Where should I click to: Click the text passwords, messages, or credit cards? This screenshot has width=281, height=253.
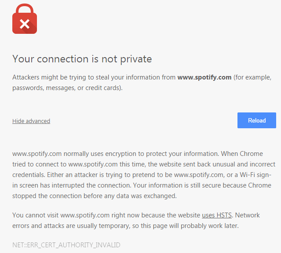tap(67, 88)
